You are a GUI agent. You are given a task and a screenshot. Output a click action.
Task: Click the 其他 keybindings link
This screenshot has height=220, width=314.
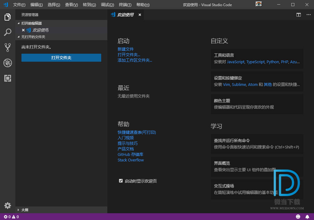tap(268, 85)
